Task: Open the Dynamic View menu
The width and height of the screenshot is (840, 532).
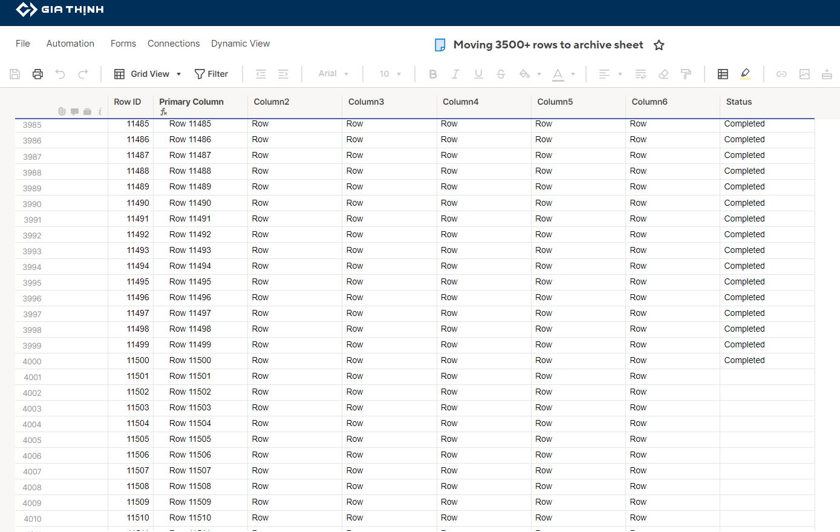Action: [x=241, y=44]
